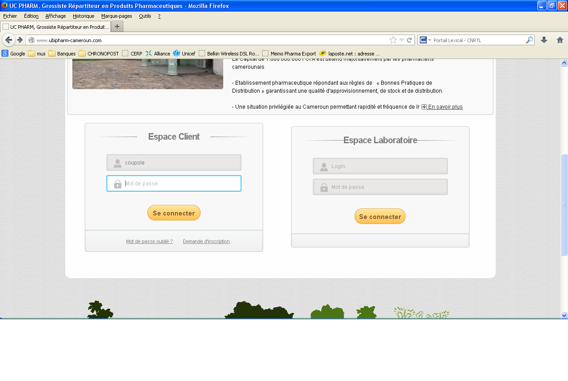Screen dimensions: 568x381
Task: Click the building photo thumbnail
Action: click(x=148, y=74)
